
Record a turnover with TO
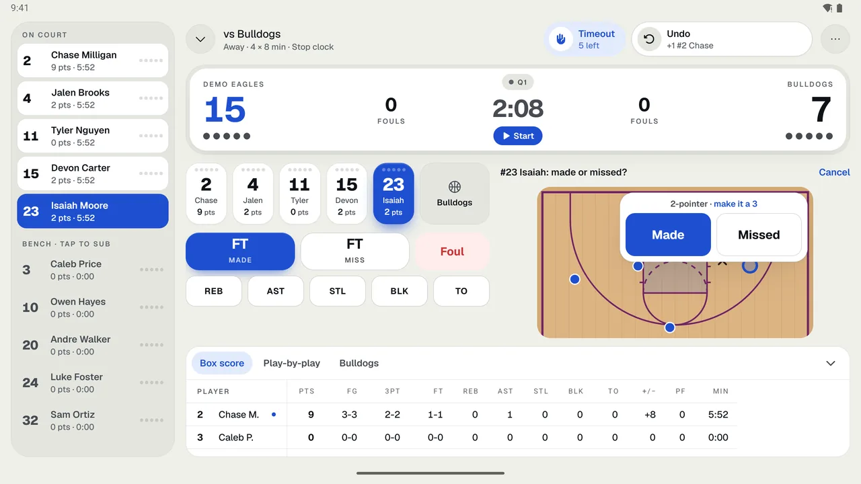461,291
